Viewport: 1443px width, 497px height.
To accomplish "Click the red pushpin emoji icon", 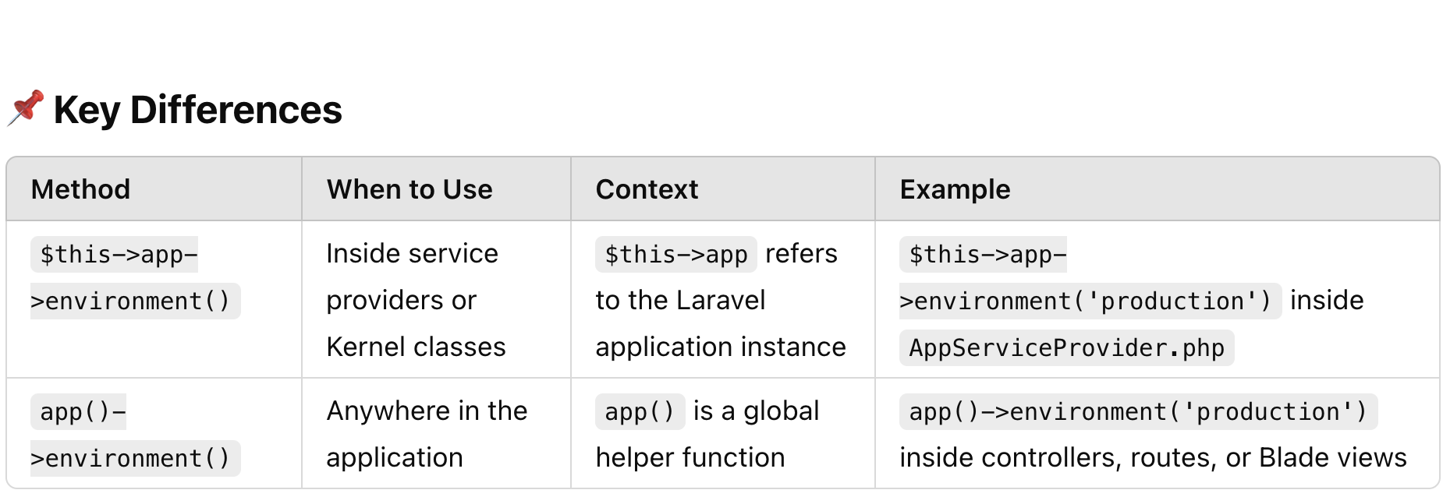I will click(26, 108).
